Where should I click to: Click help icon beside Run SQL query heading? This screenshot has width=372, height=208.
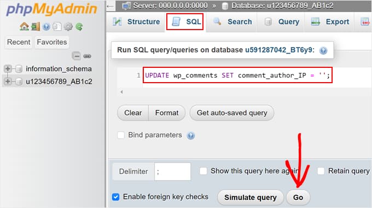[323, 50]
